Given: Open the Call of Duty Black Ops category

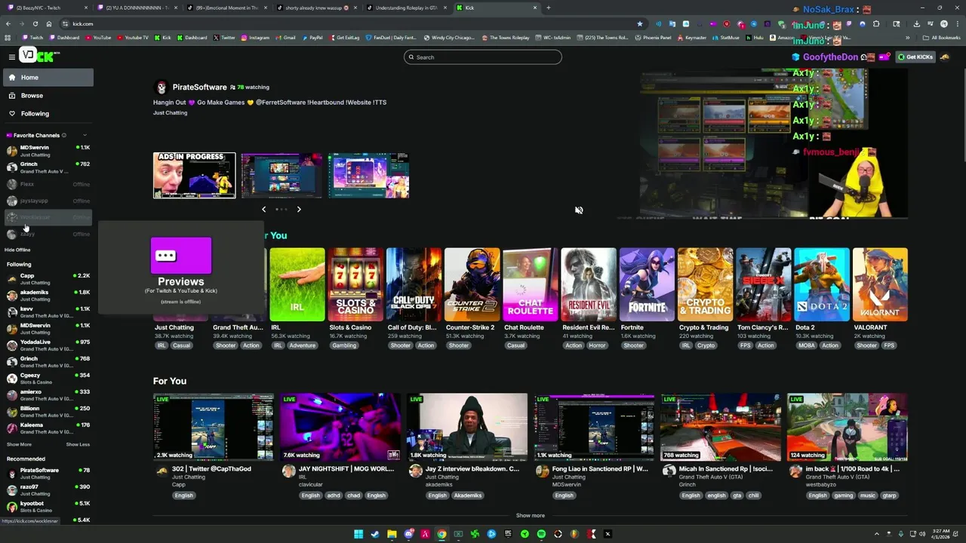Looking at the screenshot, I should point(414,284).
